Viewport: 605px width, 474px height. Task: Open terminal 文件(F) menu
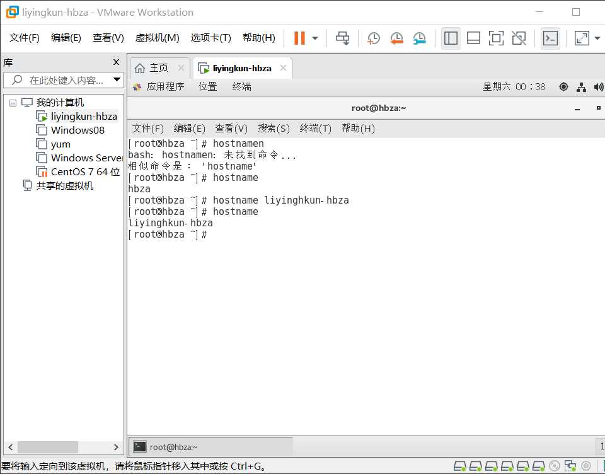[x=147, y=129]
